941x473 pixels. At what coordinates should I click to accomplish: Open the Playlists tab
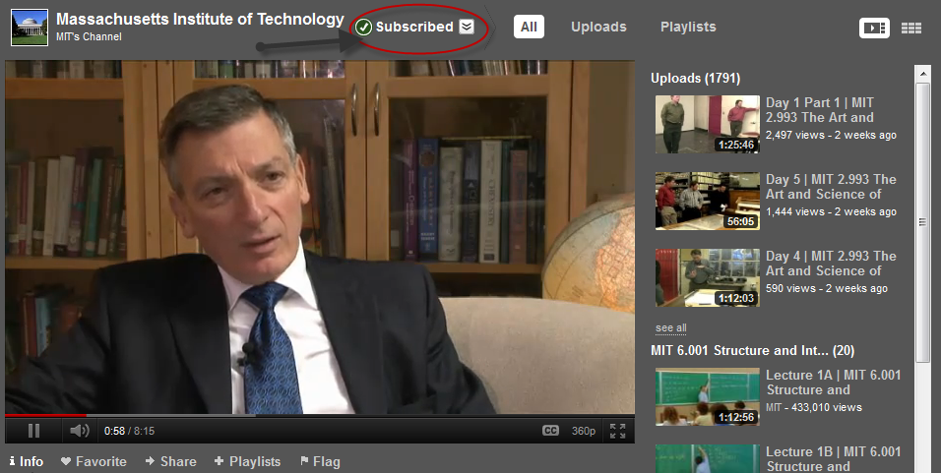(x=688, y=27)
